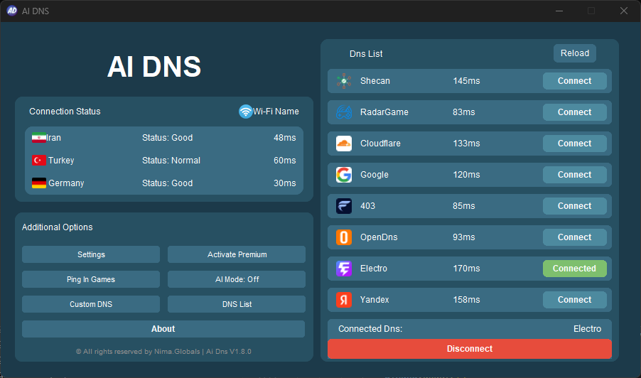Click Iran's 48ms ping value
The image size is (641, 378).
(x=284, y=138)
